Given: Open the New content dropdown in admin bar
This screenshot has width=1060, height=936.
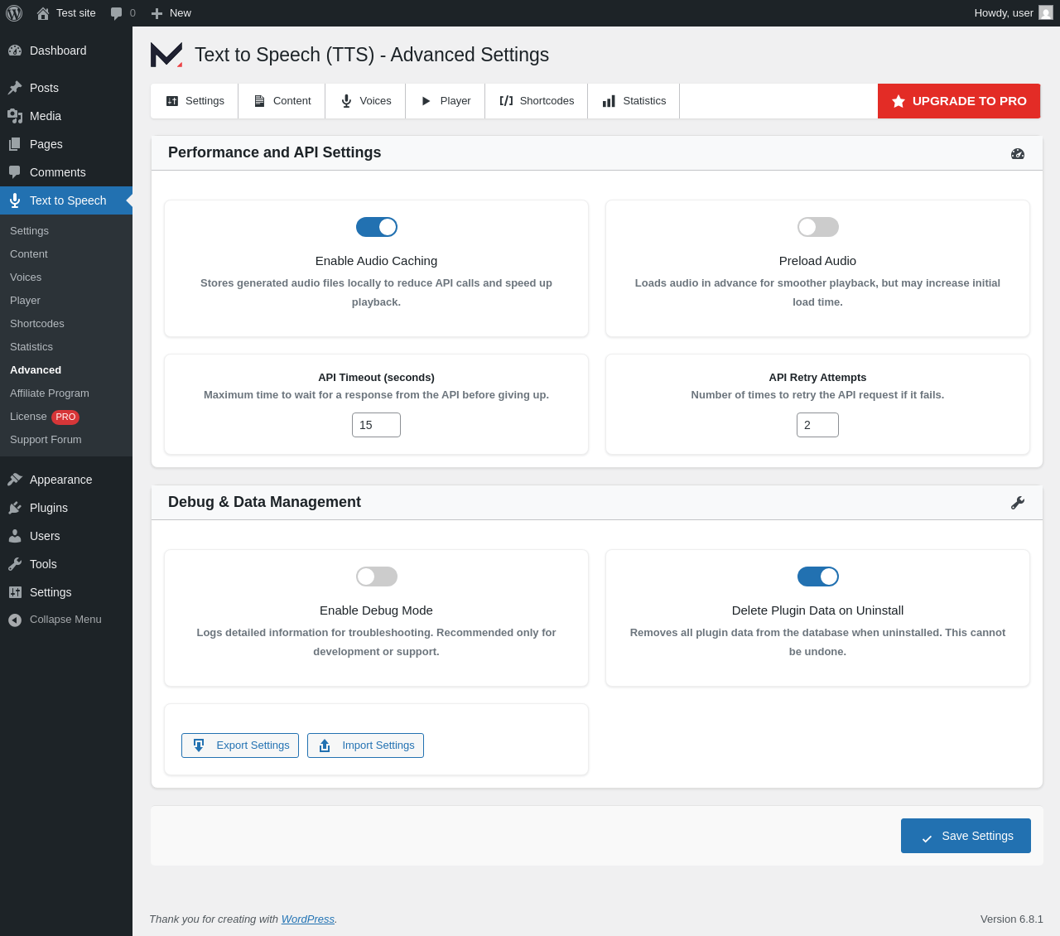Looking at the screenshot, I should point(171,13).
